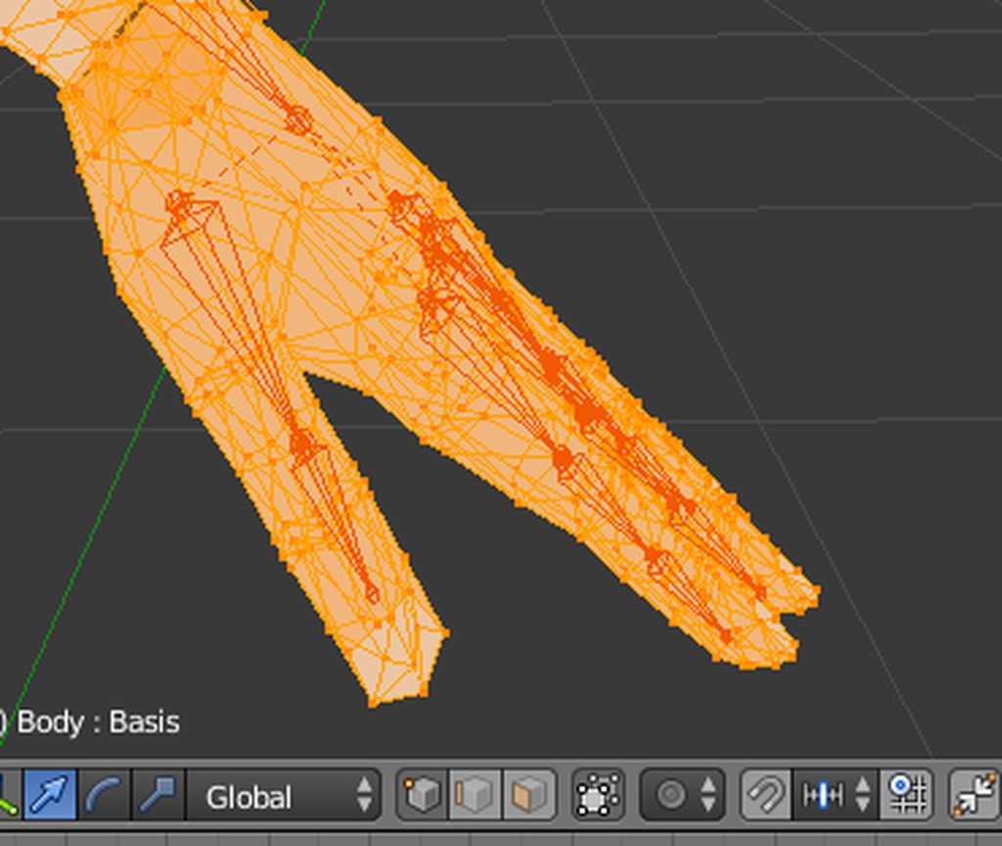
Task: Switch to Edge select mode
Action: coord(476,795)
